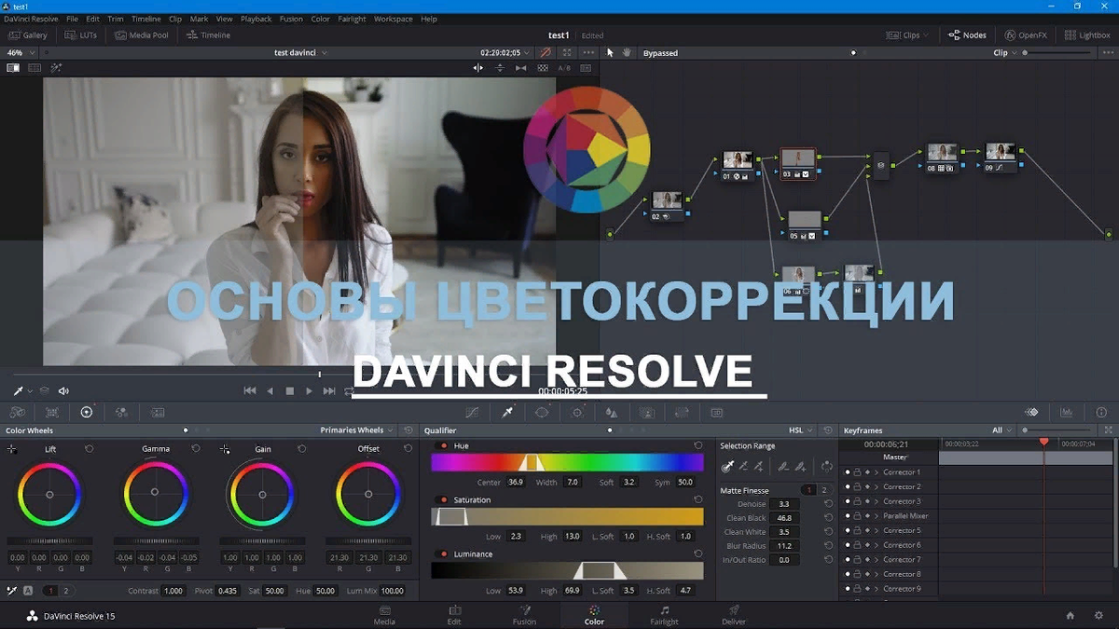Toggle auto keyframe diamond for Corrector 2

click(867, 486)
